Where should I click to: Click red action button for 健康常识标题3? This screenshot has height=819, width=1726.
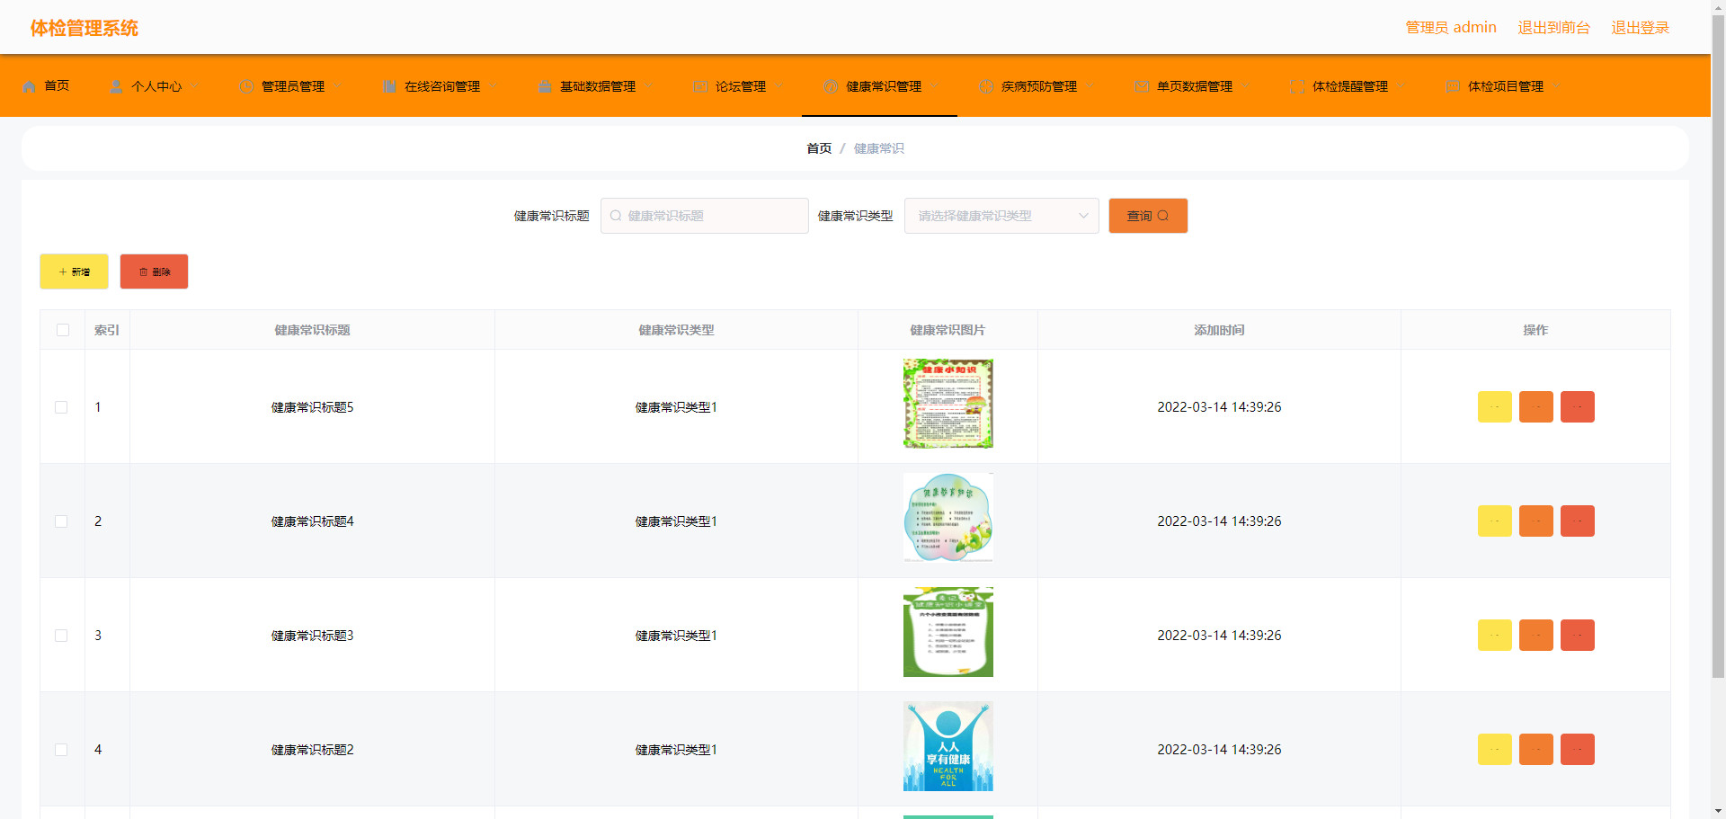click(1578, 635)
